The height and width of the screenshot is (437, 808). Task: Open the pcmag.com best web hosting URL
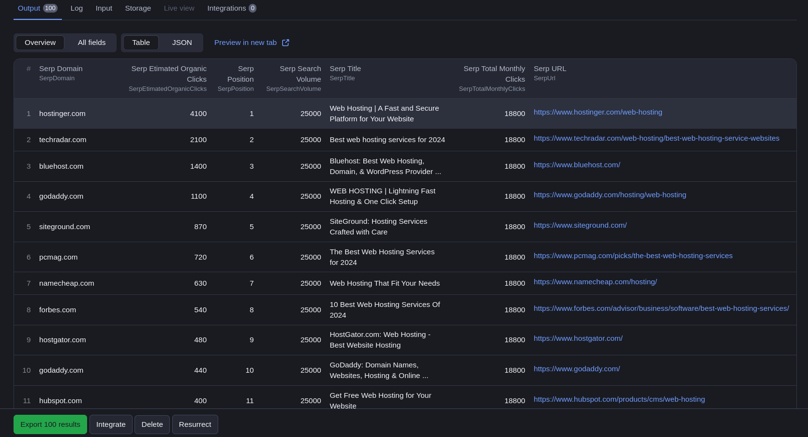point(633,256)
